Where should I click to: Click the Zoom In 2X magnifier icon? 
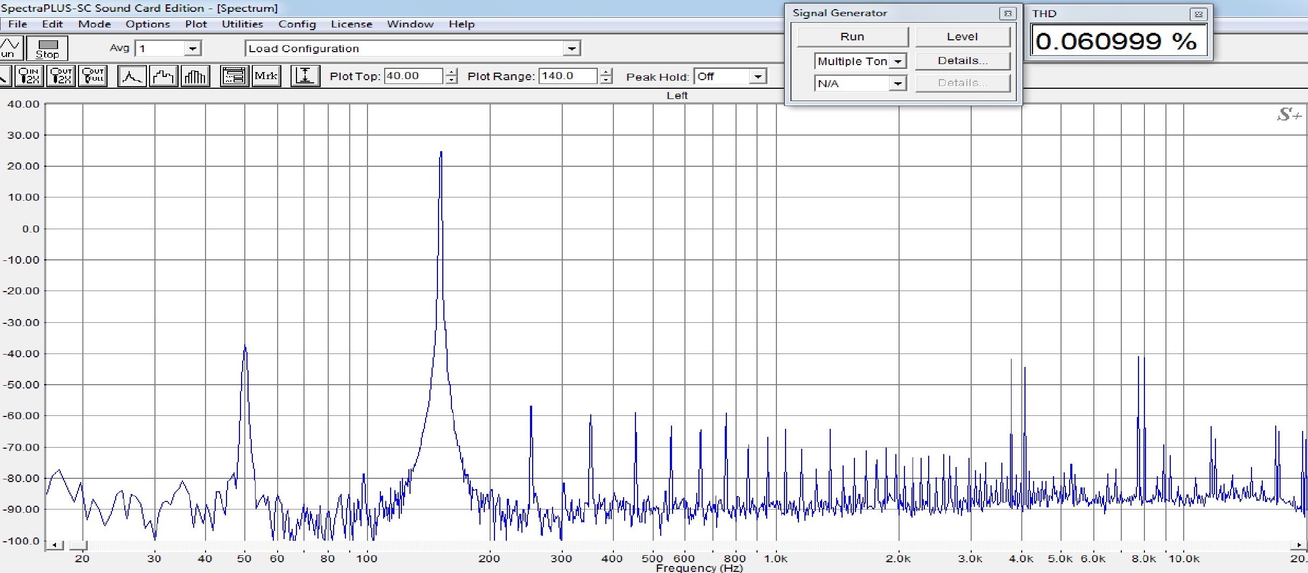(29, 76)
